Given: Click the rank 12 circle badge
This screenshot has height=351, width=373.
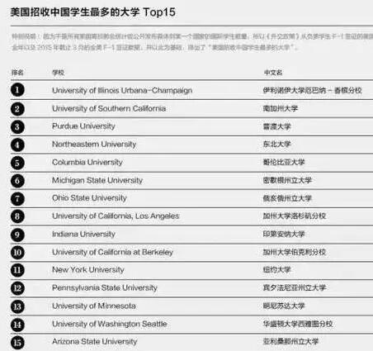Looking at the screenshot, I should 17,288.
